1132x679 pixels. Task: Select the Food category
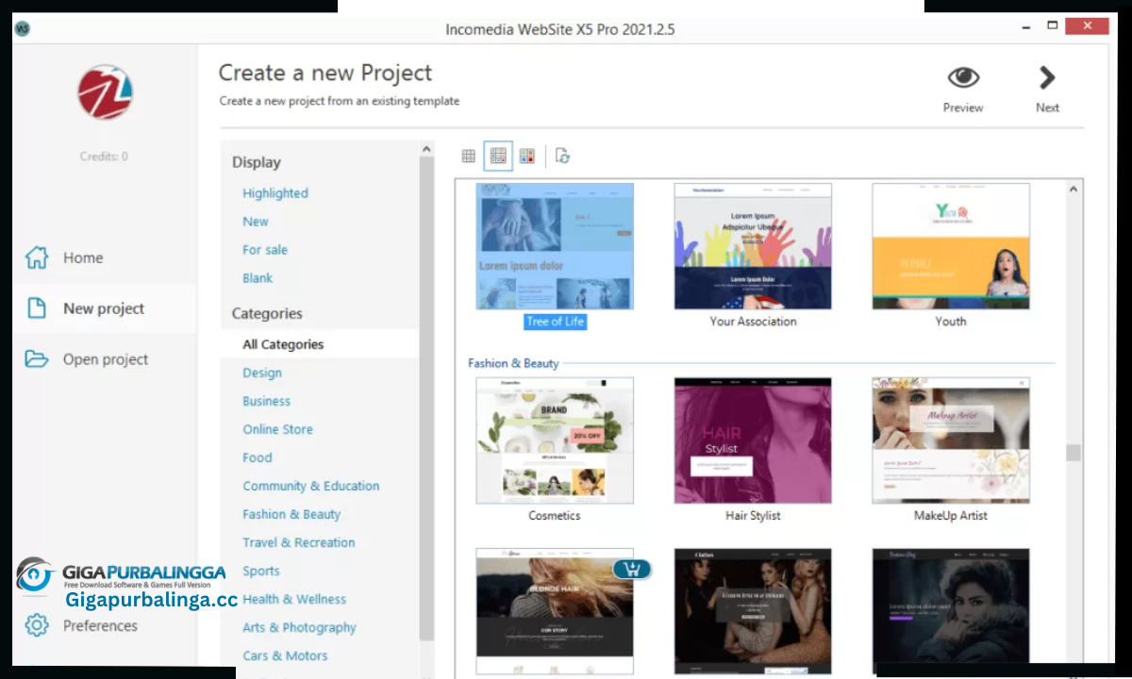pos(258,457)
